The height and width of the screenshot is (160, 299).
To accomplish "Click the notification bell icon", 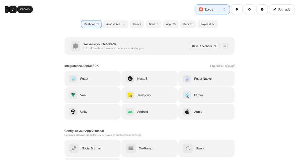I will (x=237, y=10).
